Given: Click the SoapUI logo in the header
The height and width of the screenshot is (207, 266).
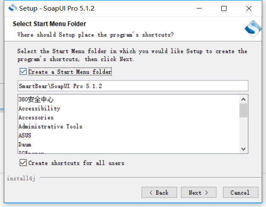Looking at the screenshot, I should click(x=253, y=29).
